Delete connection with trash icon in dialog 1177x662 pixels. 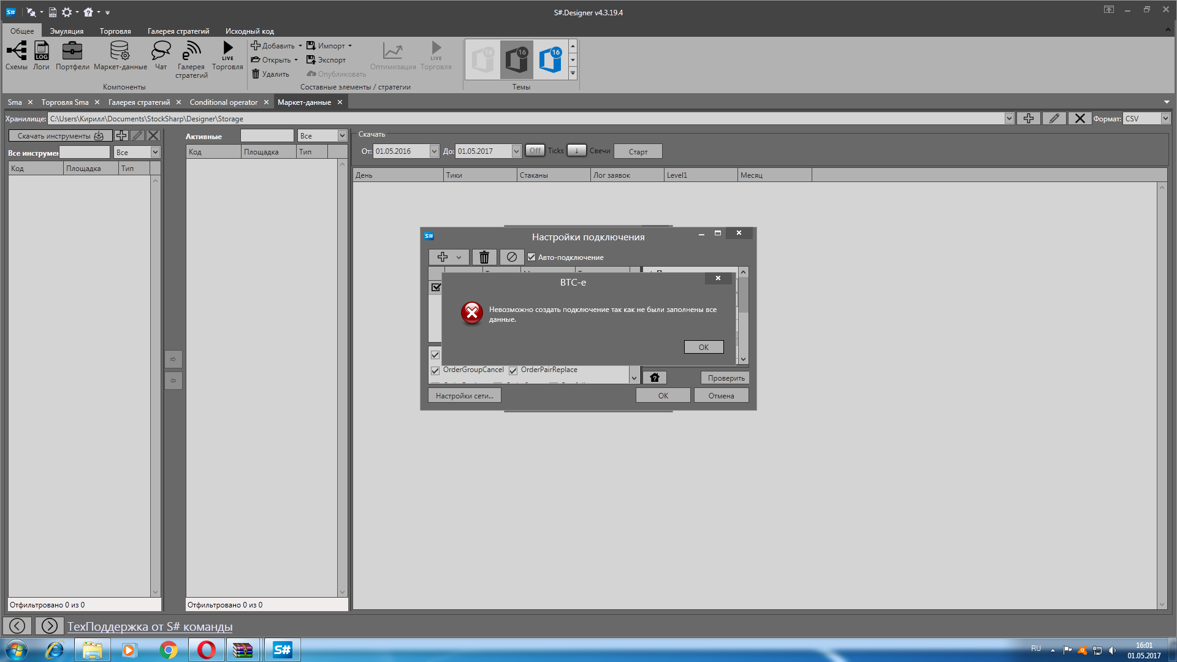[x=484, y=257]
